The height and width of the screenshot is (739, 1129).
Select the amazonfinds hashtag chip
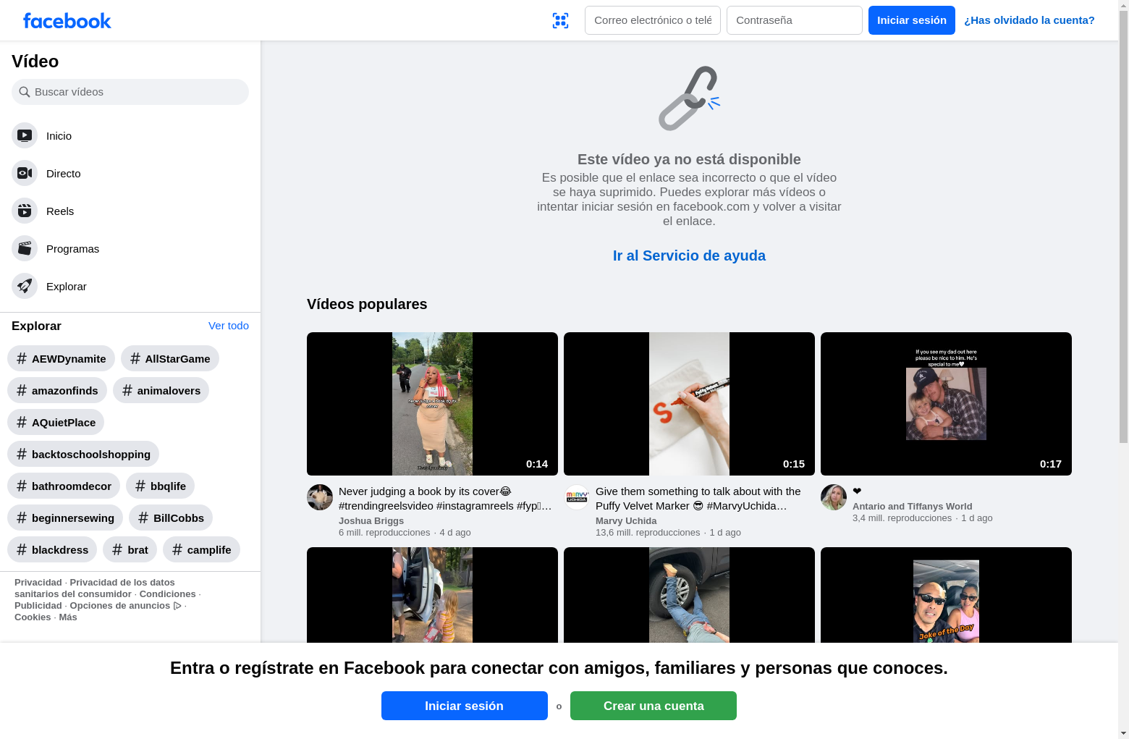coord(57,390)
